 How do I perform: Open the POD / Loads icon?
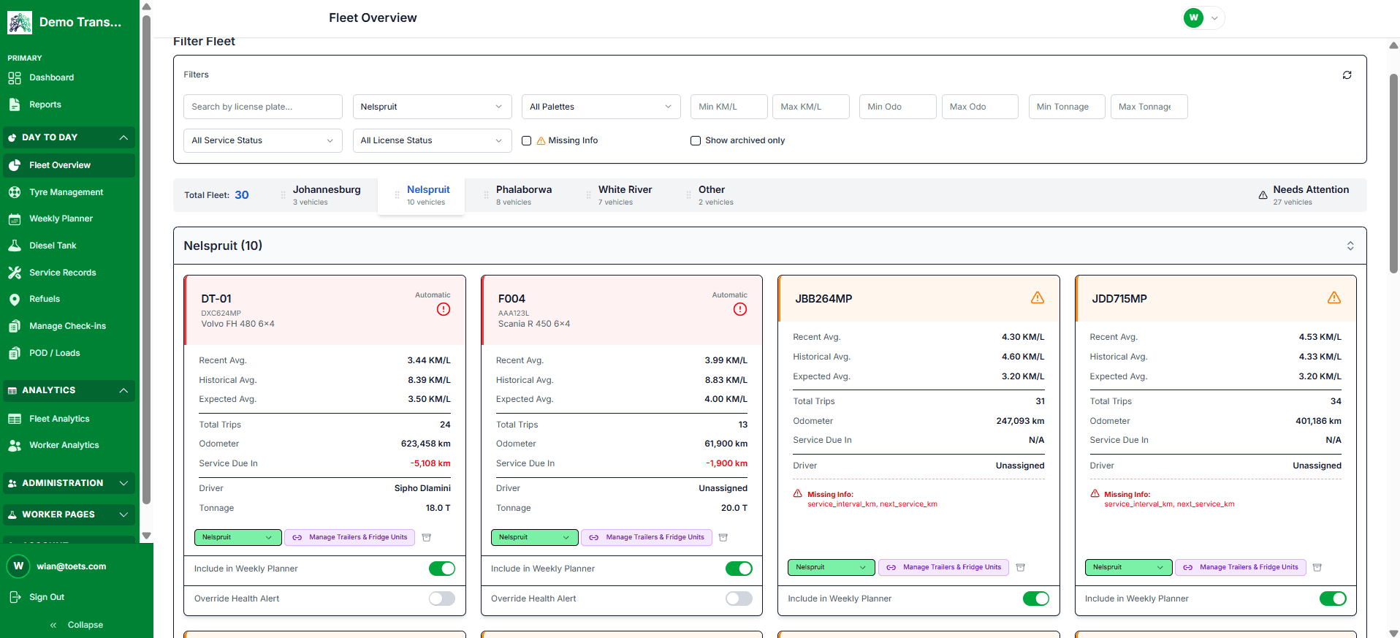coord(14,353)
